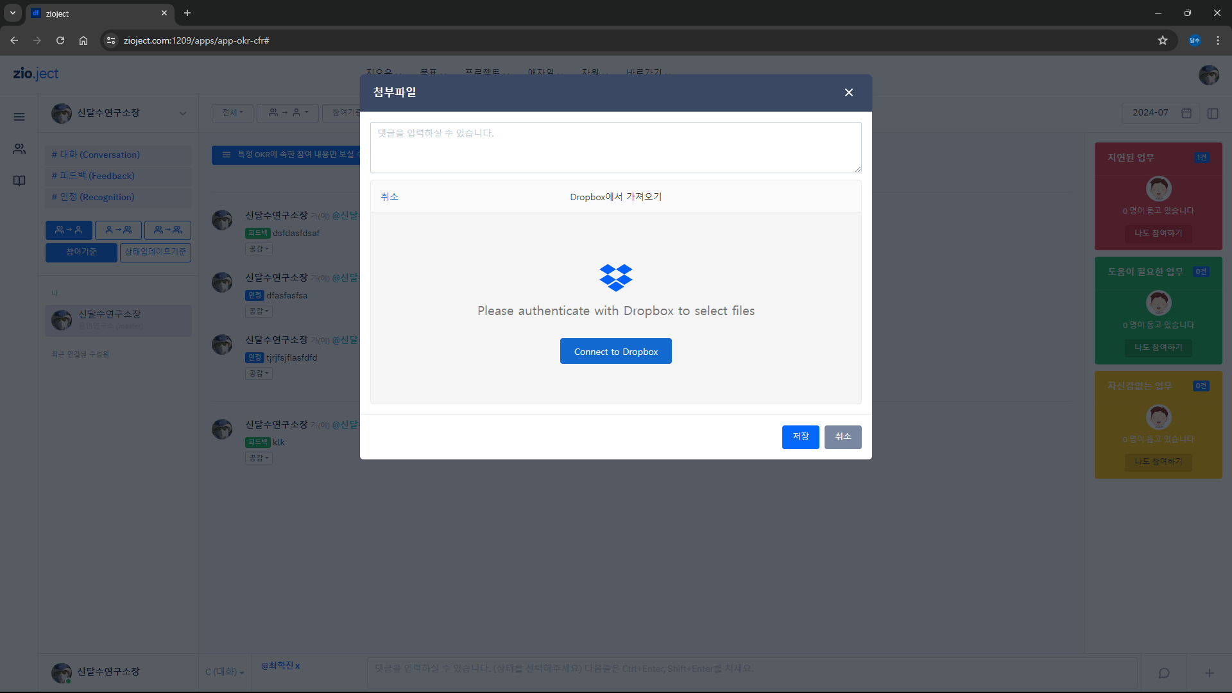
Task: Click avatar in 지연된 업무 card
Action: click(x=1158, y=189)
